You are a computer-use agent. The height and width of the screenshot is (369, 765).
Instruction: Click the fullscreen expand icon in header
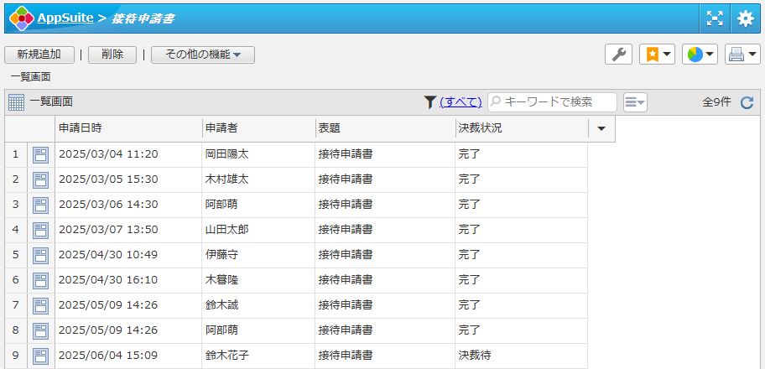[715, 18]
